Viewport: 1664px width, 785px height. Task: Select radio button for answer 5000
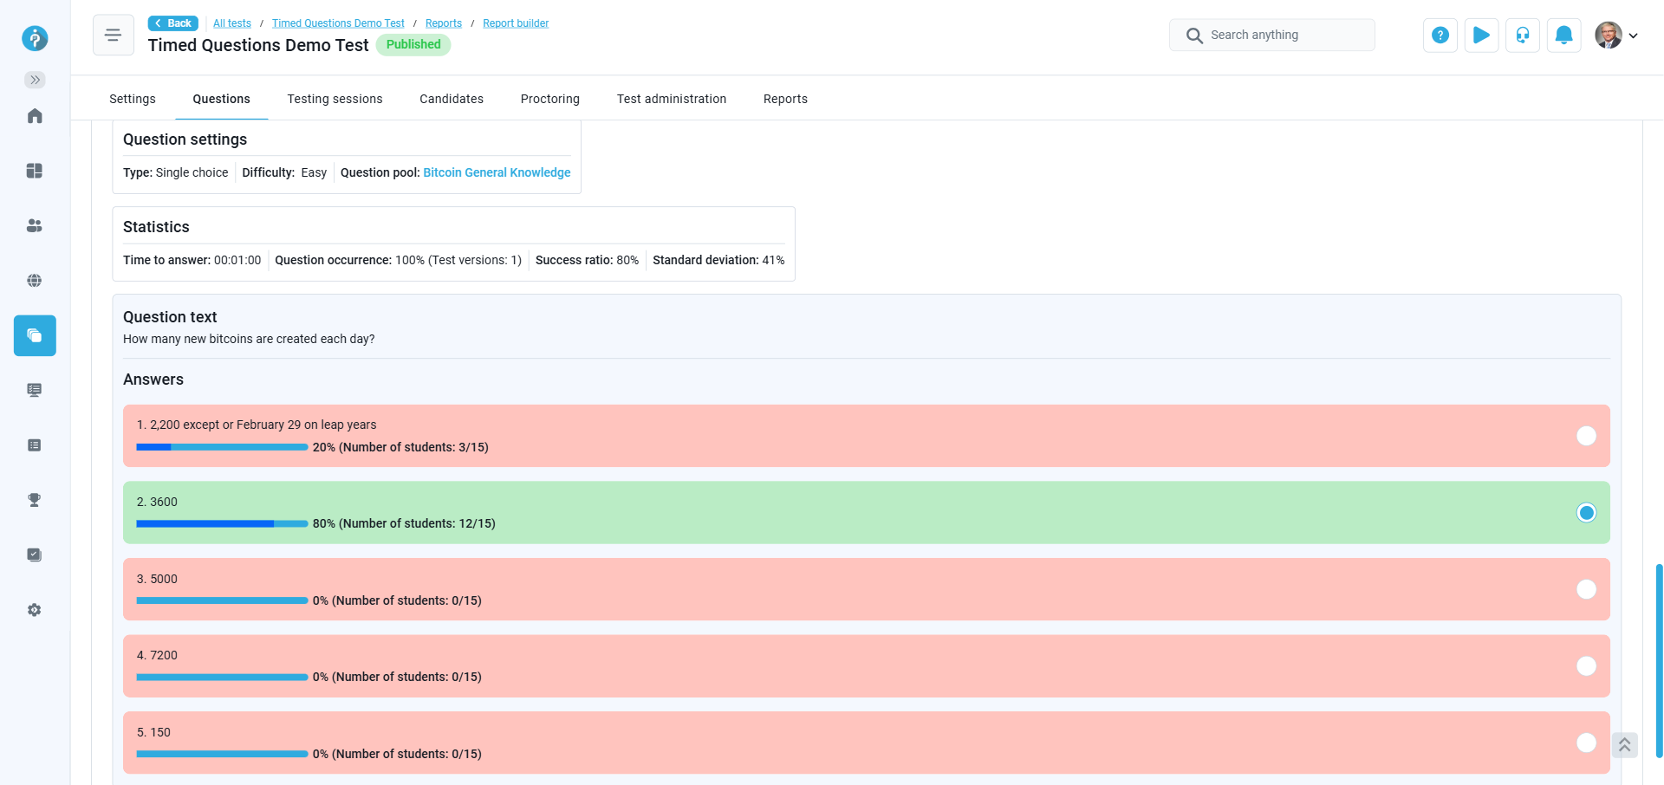click(x=1586, y=589)
